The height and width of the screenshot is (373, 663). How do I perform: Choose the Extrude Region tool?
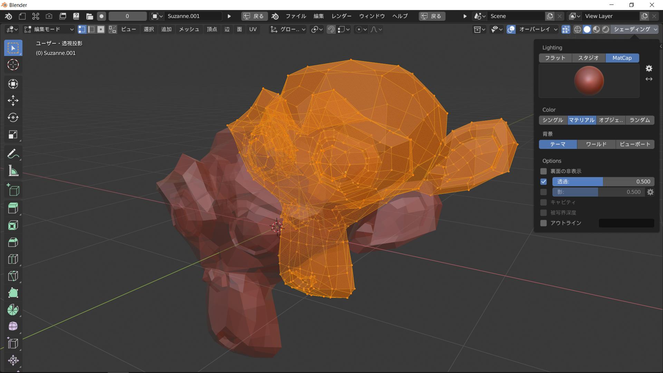(13, 208)
